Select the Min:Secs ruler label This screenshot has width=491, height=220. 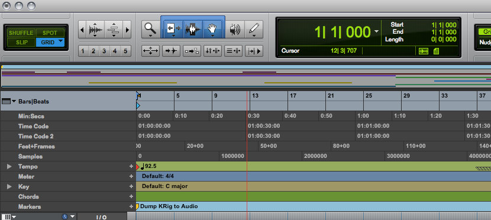click(x=31, y=116)
